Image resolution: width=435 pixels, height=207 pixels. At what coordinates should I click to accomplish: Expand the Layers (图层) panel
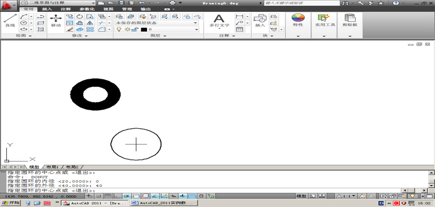158,36
